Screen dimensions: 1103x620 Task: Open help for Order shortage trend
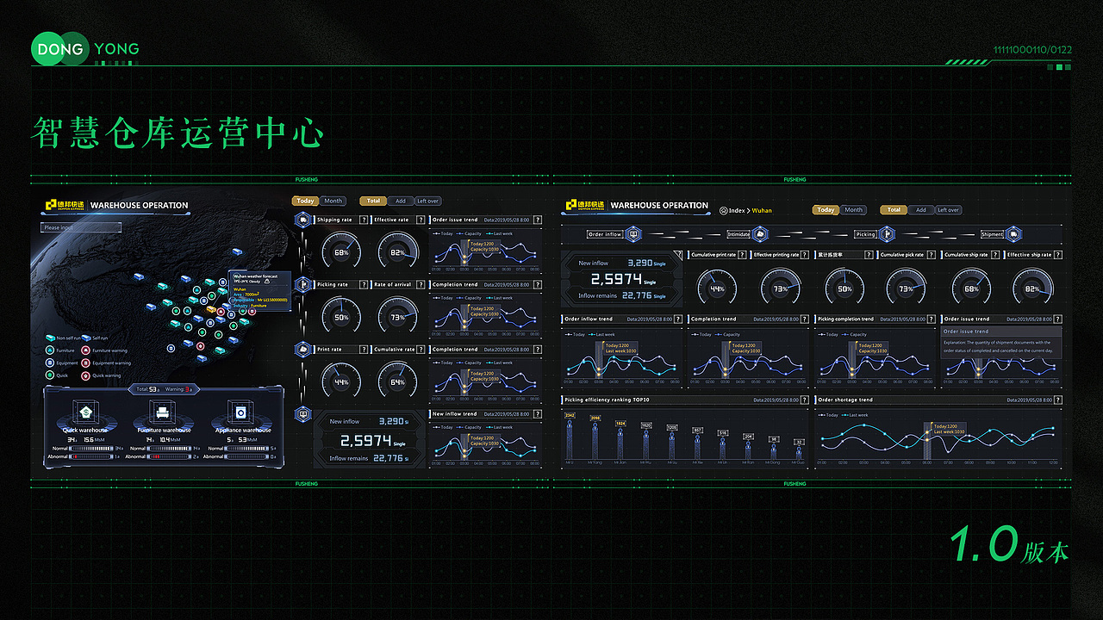click(1058, 400)
